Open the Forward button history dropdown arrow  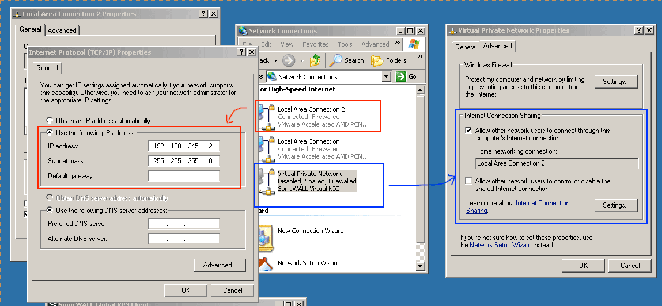(x=301, y=60)
